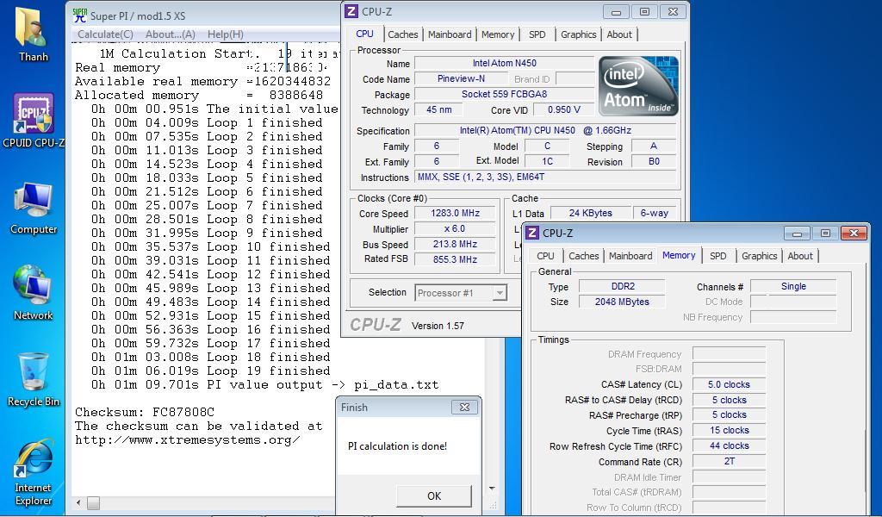Click OK in the Finish dialog
The width and height of the screenshot is (882, 517).
pos(434,495)
